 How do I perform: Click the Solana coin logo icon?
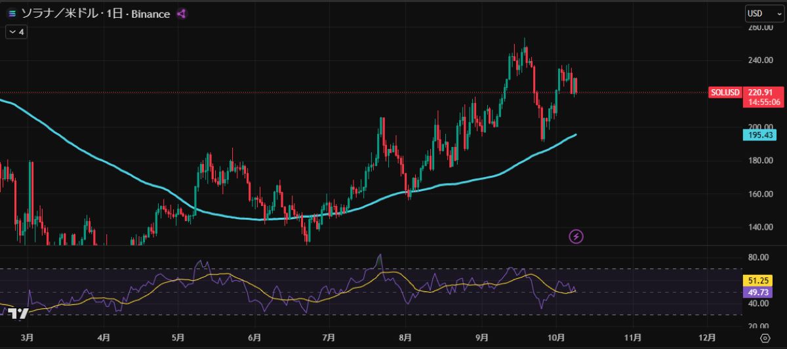[x=12, y=14]
